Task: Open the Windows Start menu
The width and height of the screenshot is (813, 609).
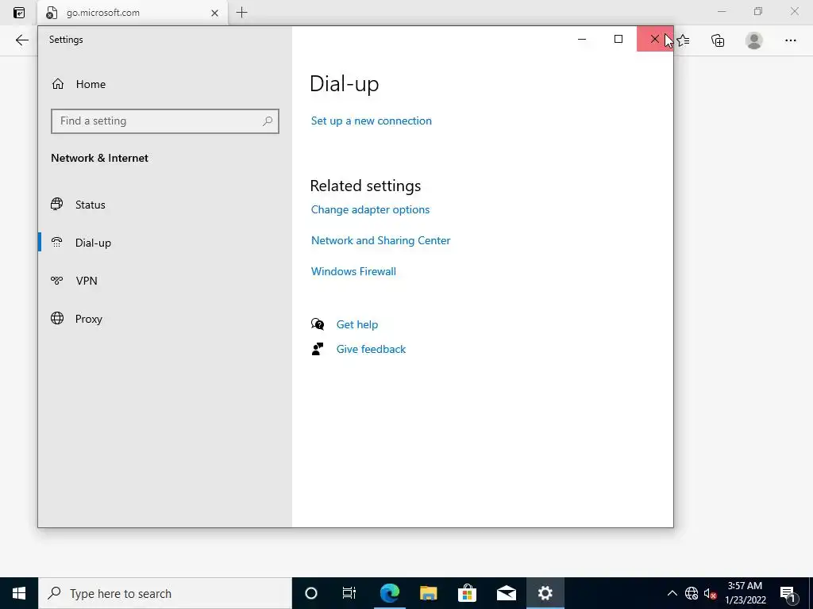Action: click(19, 593)
